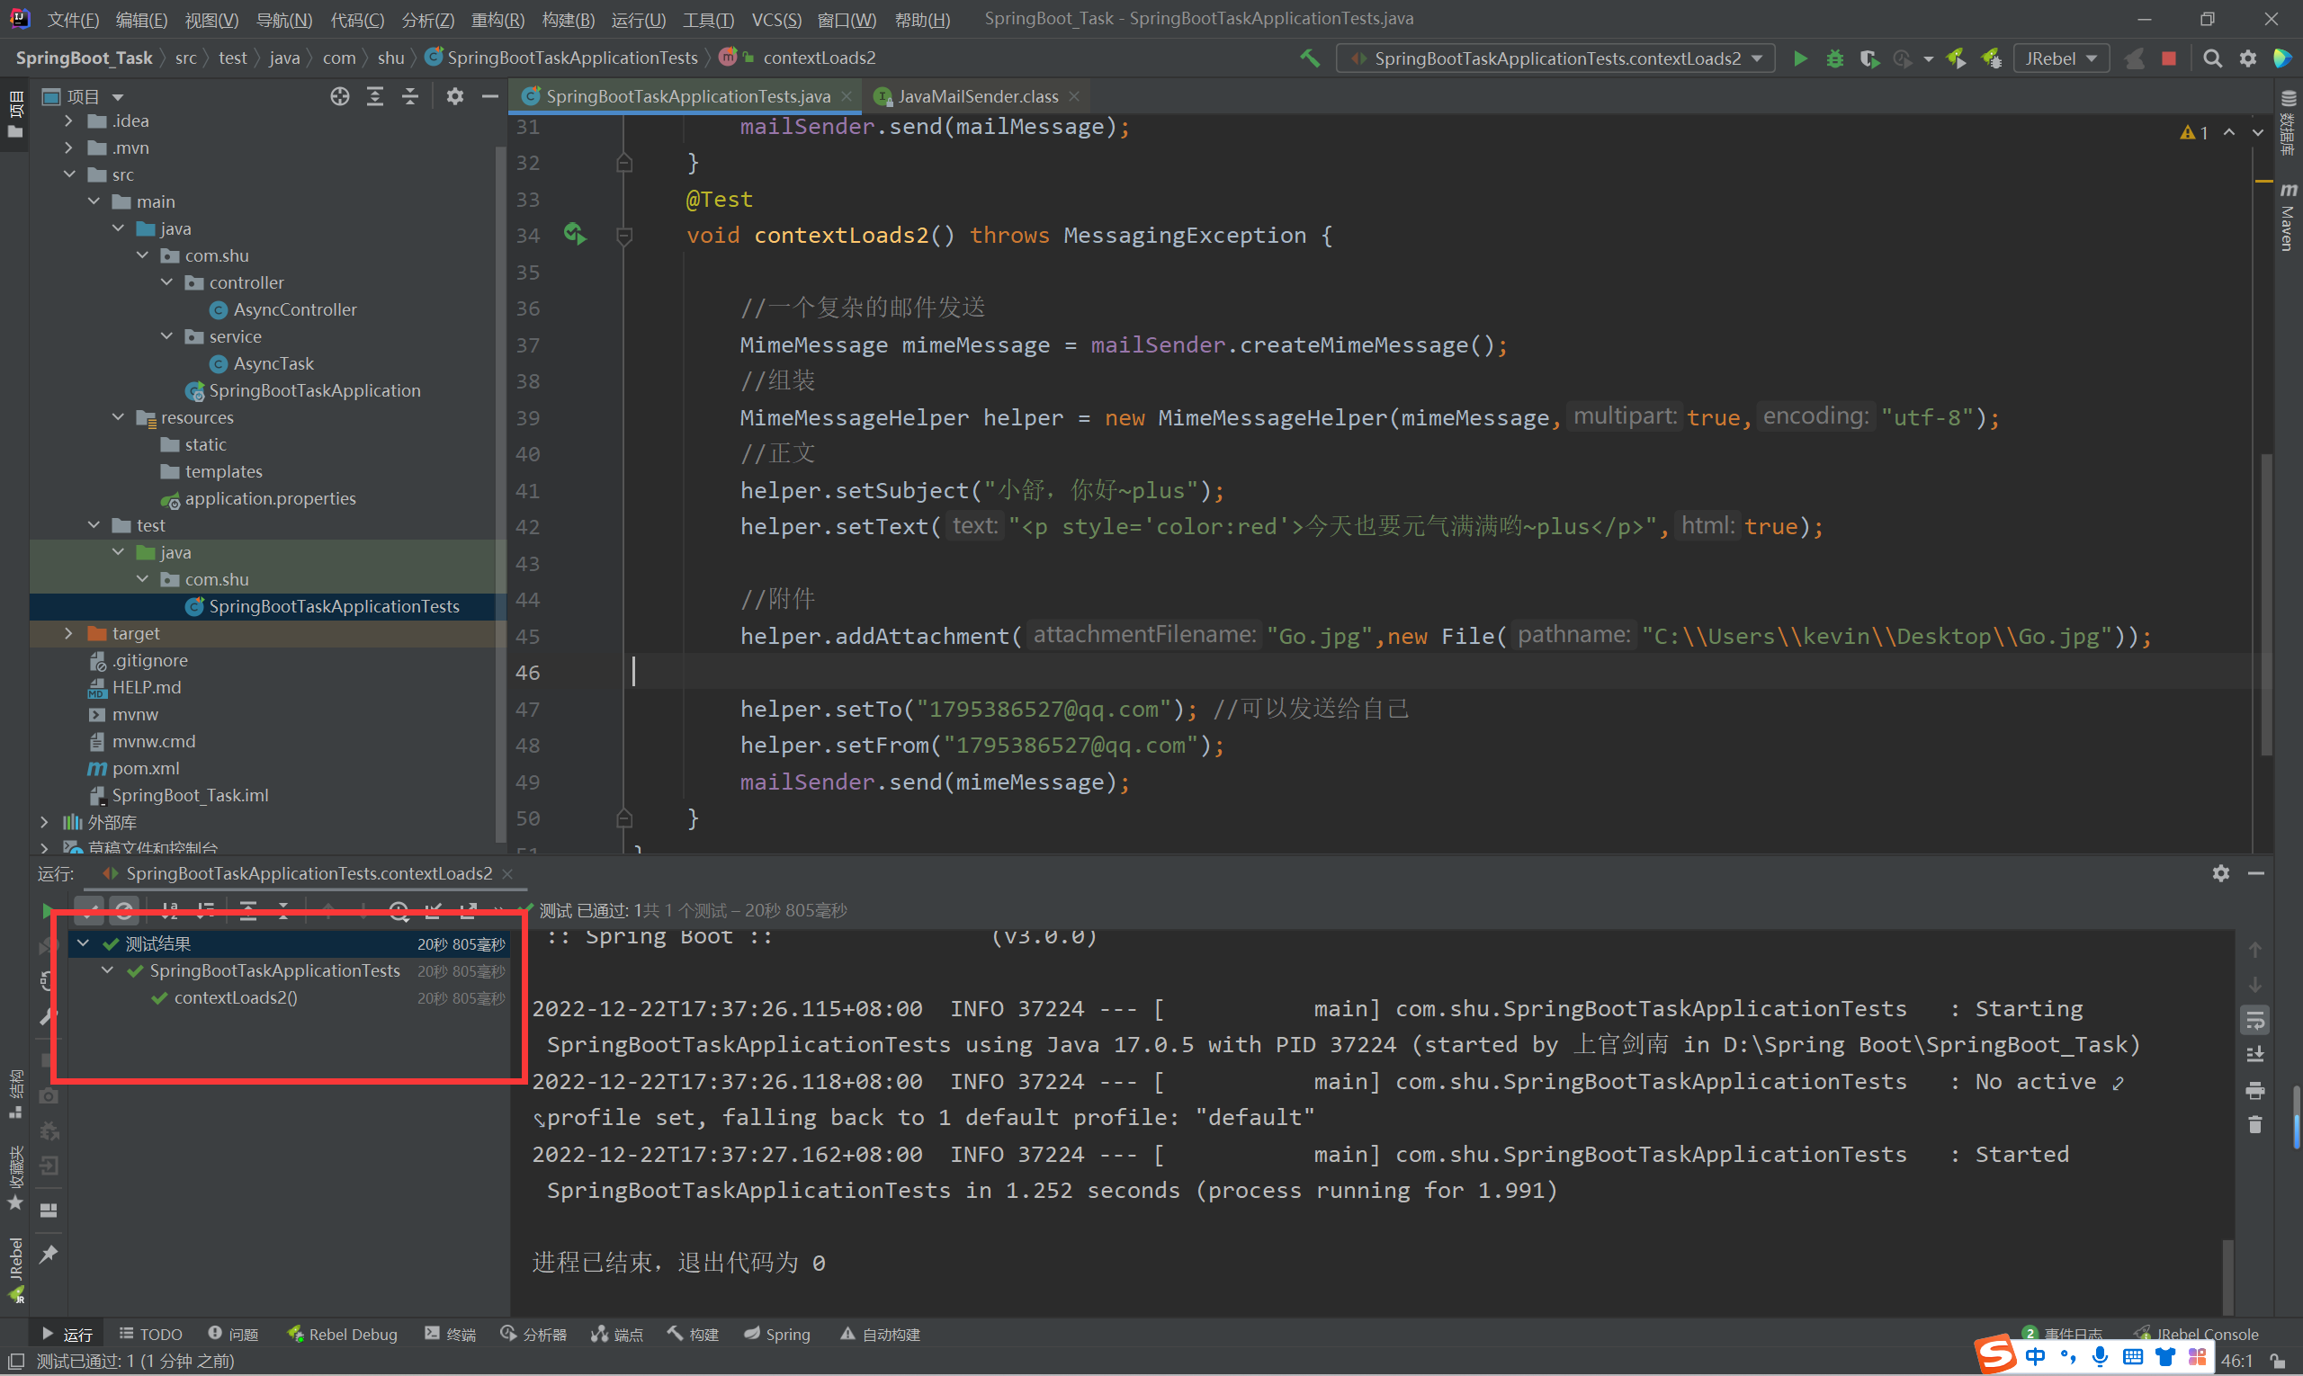Open the 重构(R) menu
Viewport: 2303px width, 1376px height.
(497, 20)
